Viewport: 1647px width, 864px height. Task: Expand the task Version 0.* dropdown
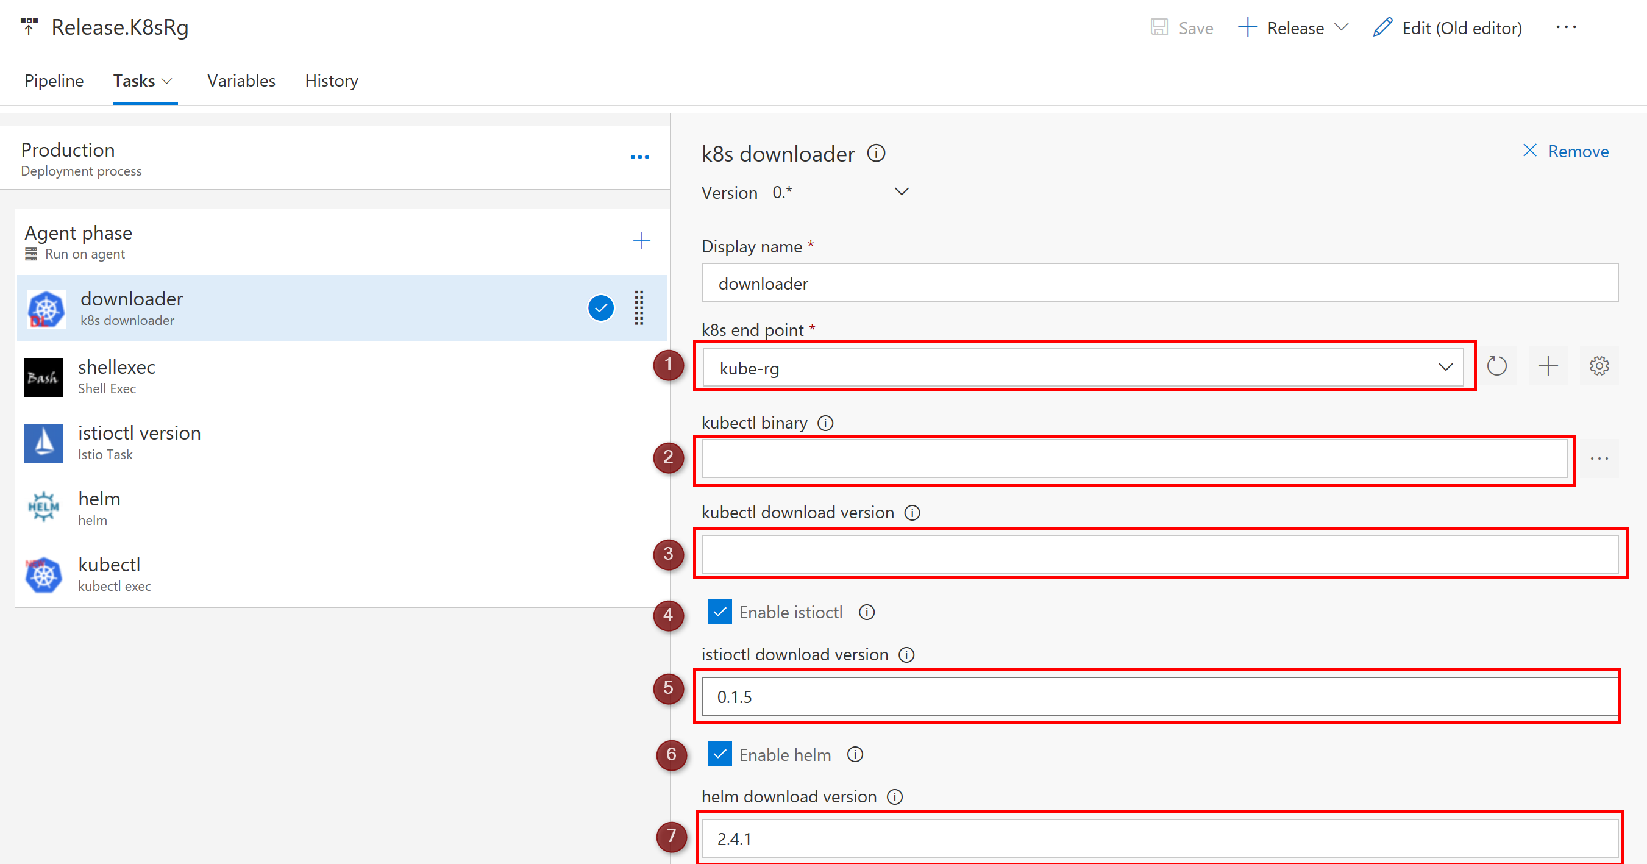tap(901, 192)
